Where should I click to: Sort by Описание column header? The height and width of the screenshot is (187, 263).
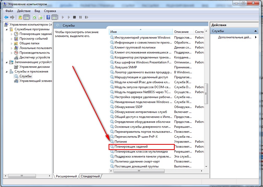183,32
